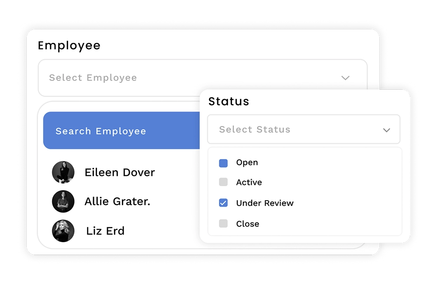Screen dimensions: 437x284
Task: Pick Liz Erd from the employee list
Action: coord(105,231)
